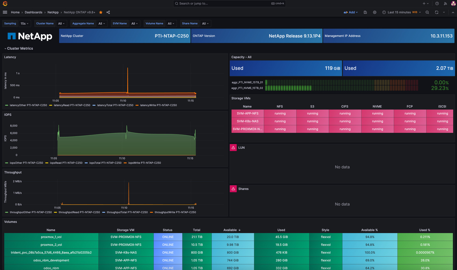Click the zoom out time range icon
This screenshot has height=270, width=457.
pos(427,12)
